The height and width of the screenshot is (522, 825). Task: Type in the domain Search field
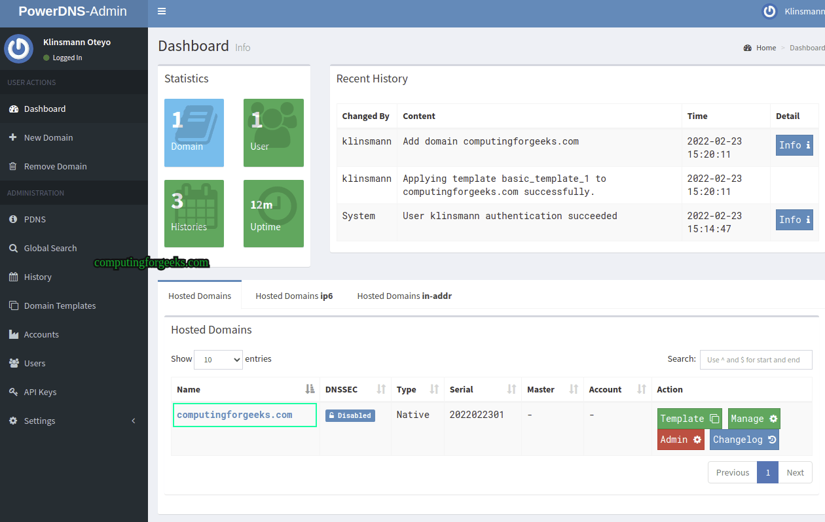(756, 359)
